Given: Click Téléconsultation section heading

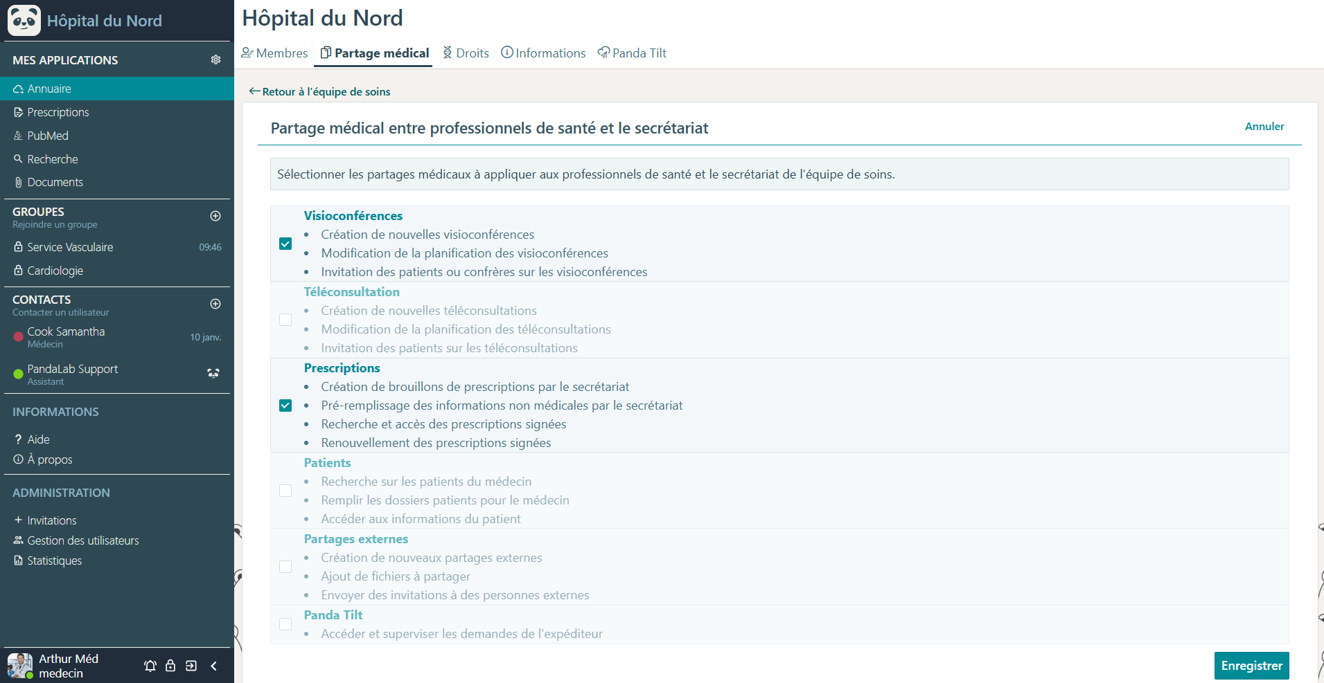Looking at the screenshot, I should pos(352,292).
